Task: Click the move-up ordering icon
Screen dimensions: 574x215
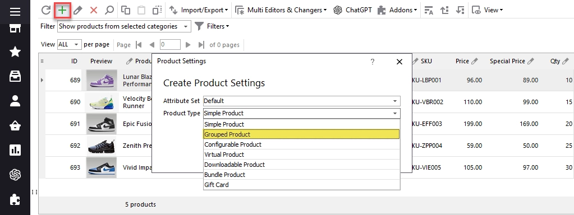Action: 444,10
